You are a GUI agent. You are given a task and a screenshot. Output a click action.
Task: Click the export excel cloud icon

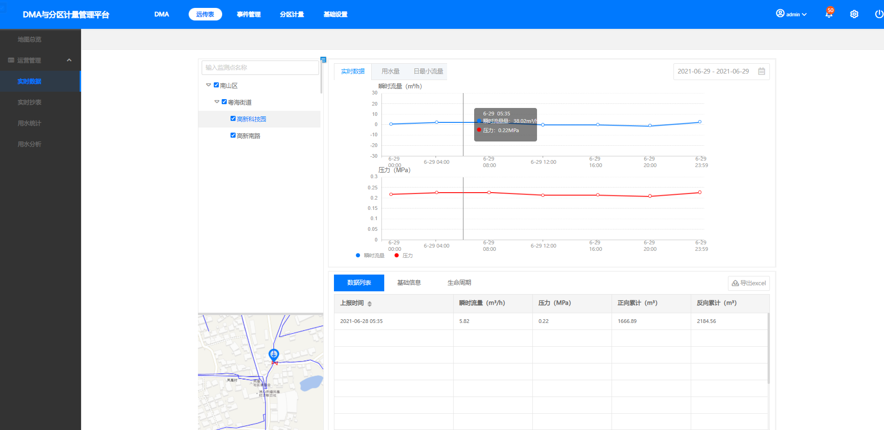(735, 283)
